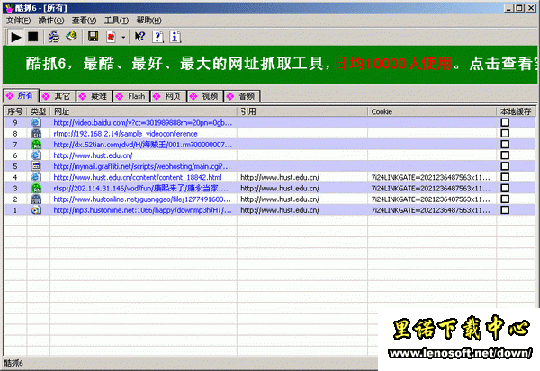
Task: Select the rtsp://202.114.31.146 vod URL
Action: click(x=141, y=189)
